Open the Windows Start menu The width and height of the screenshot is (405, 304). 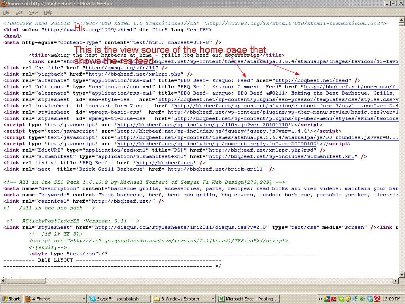click(11, 299)
